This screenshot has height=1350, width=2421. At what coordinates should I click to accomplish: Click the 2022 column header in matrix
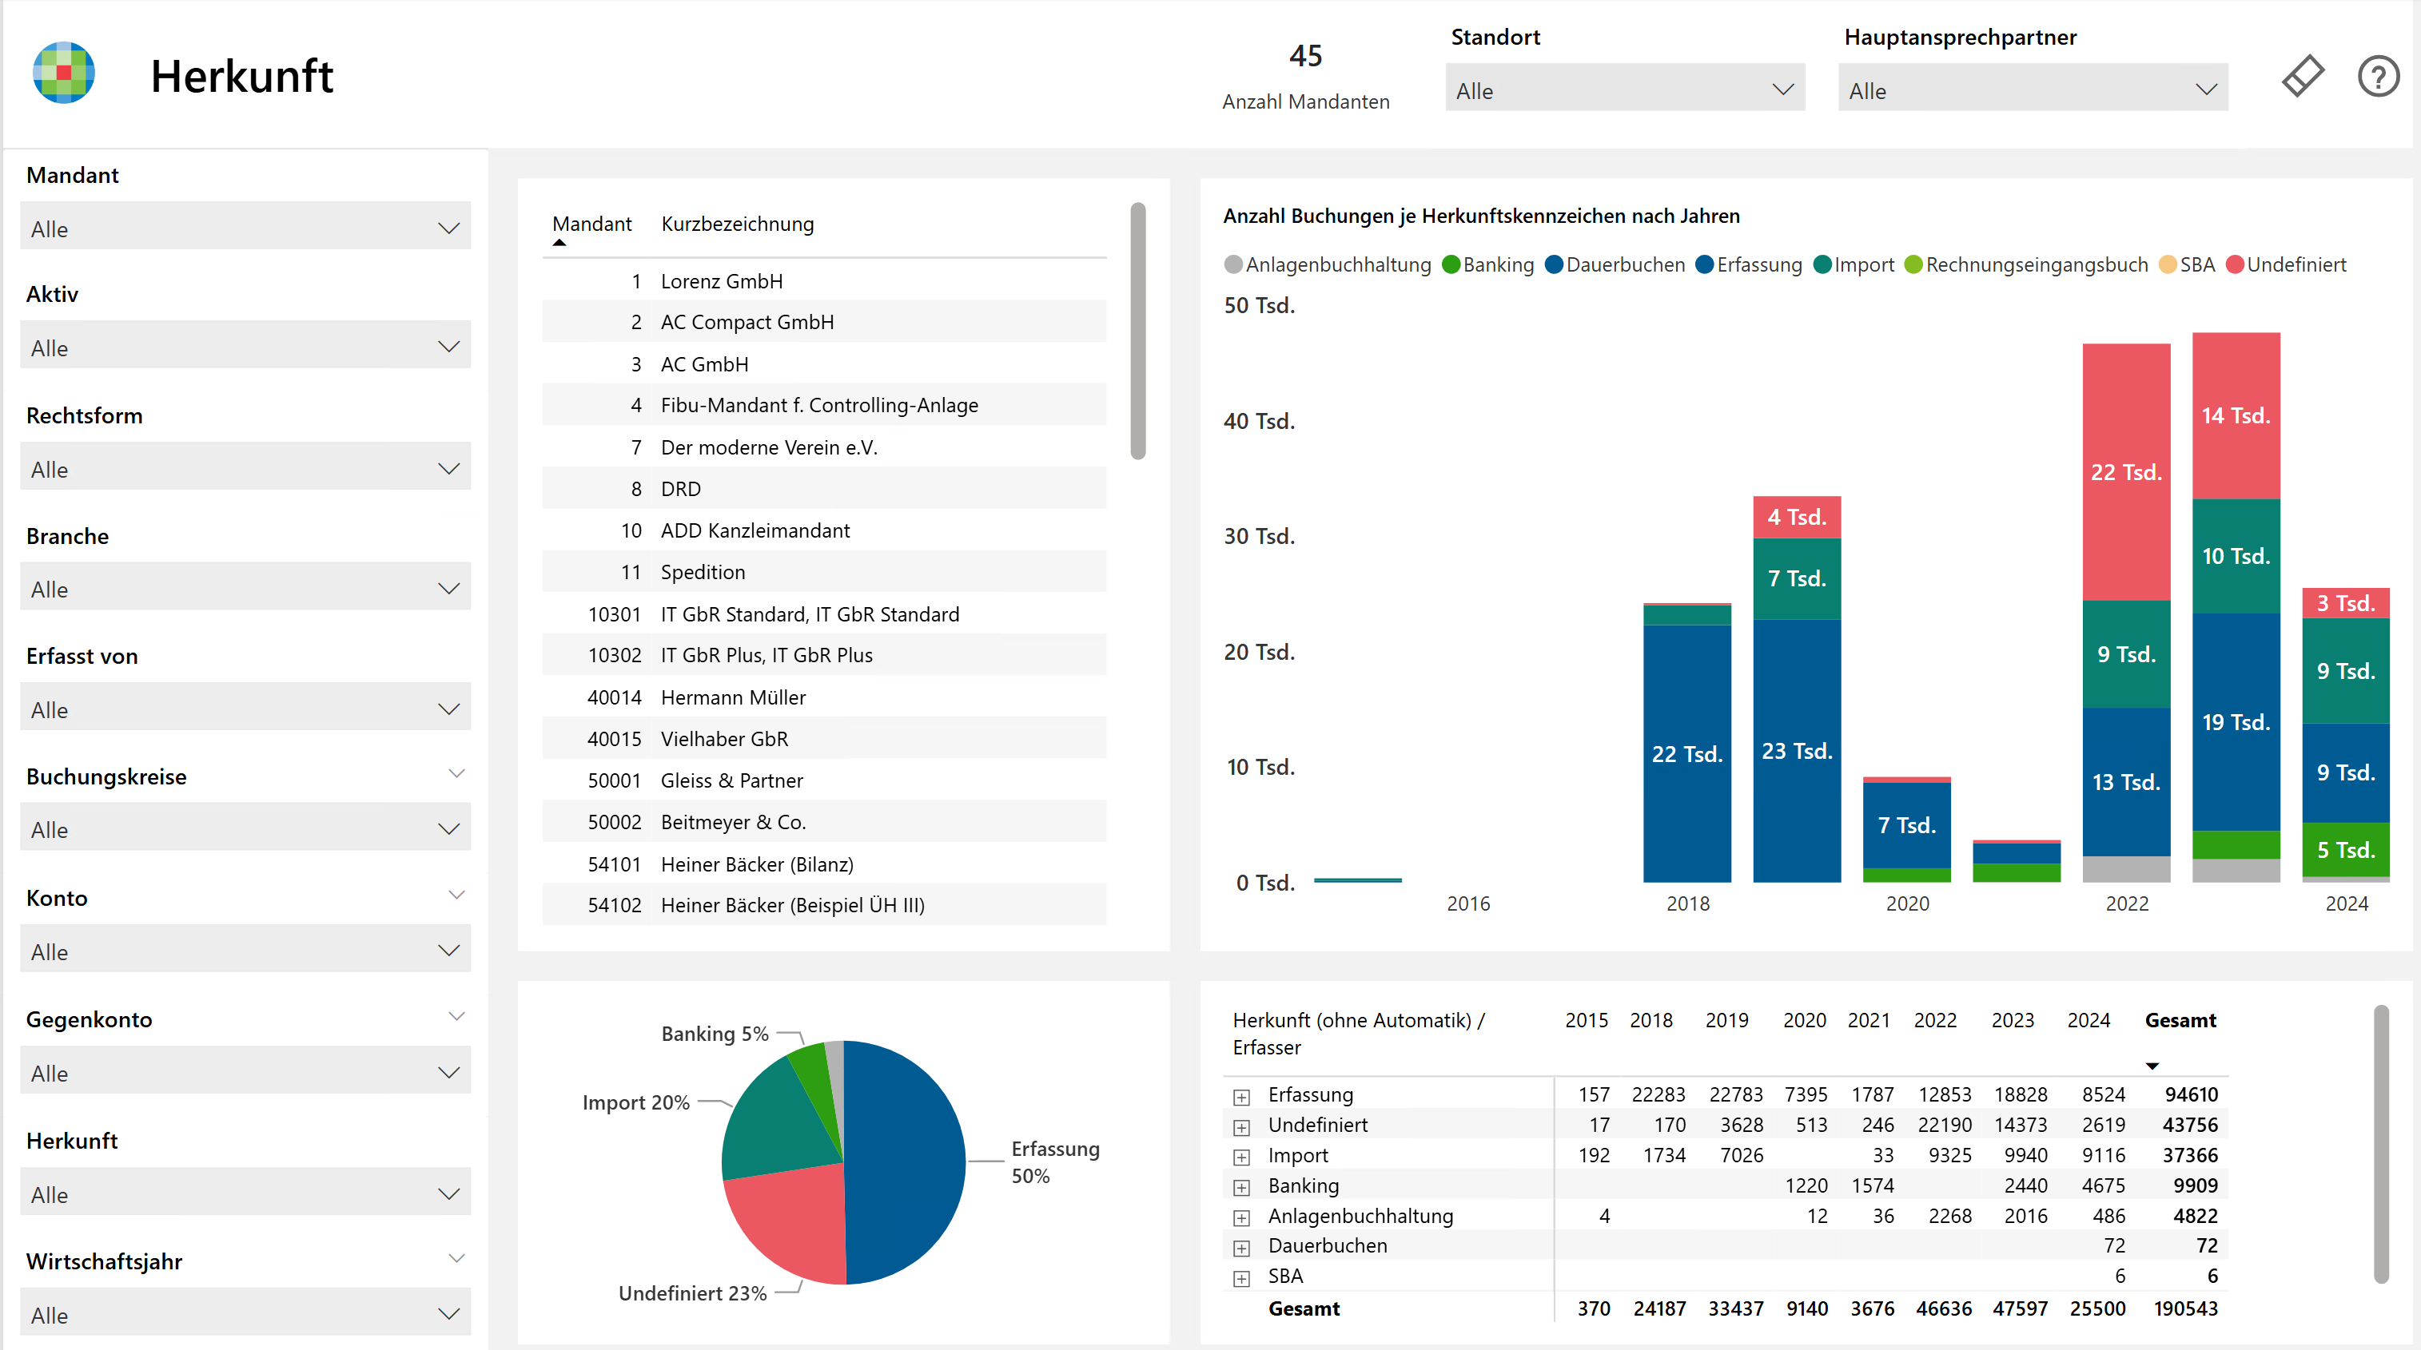1935,1021
